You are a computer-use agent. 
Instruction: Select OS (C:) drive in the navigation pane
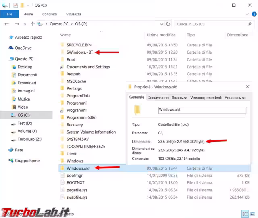(27, 115)
